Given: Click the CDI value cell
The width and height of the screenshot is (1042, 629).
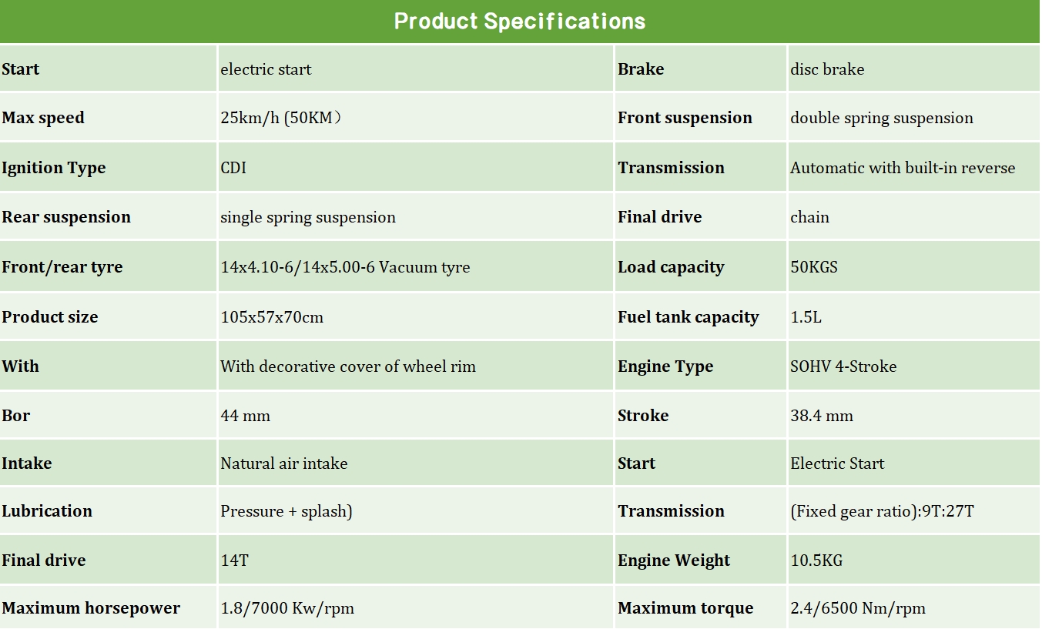Looking at the screenshot, I should 233,168.
